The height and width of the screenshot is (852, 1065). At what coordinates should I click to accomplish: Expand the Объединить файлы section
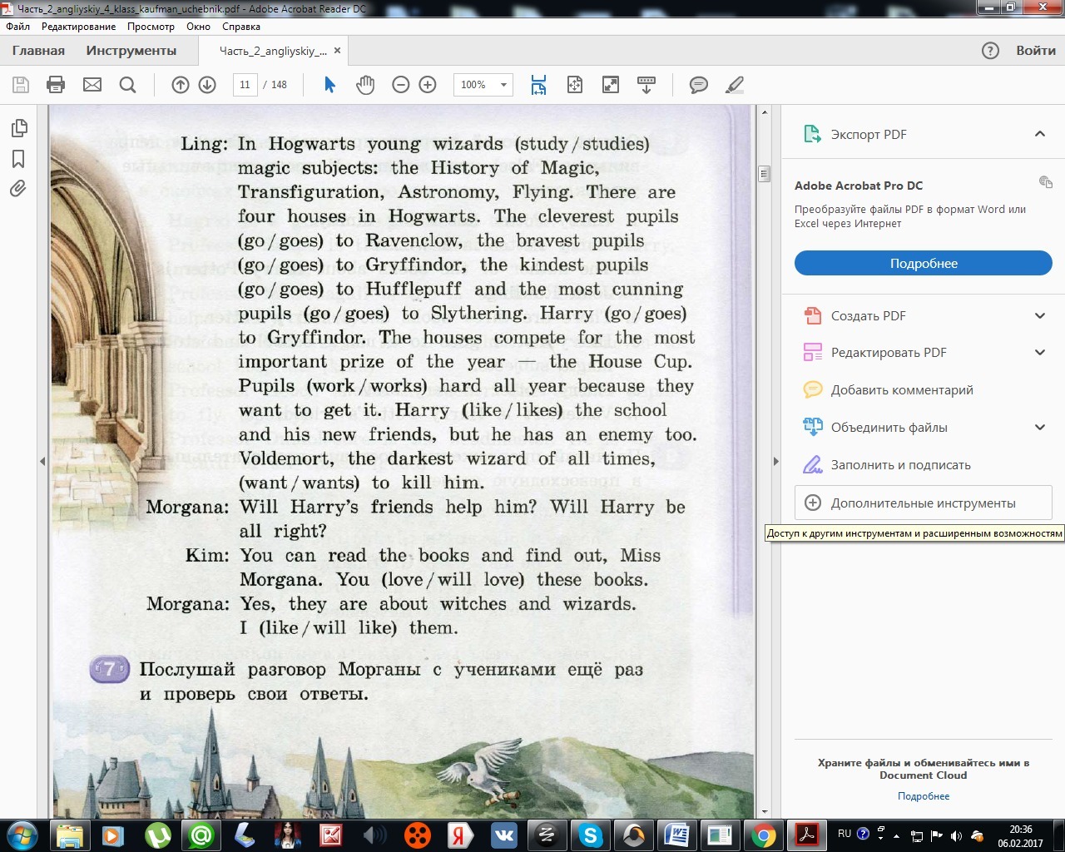pos(1039,428)
